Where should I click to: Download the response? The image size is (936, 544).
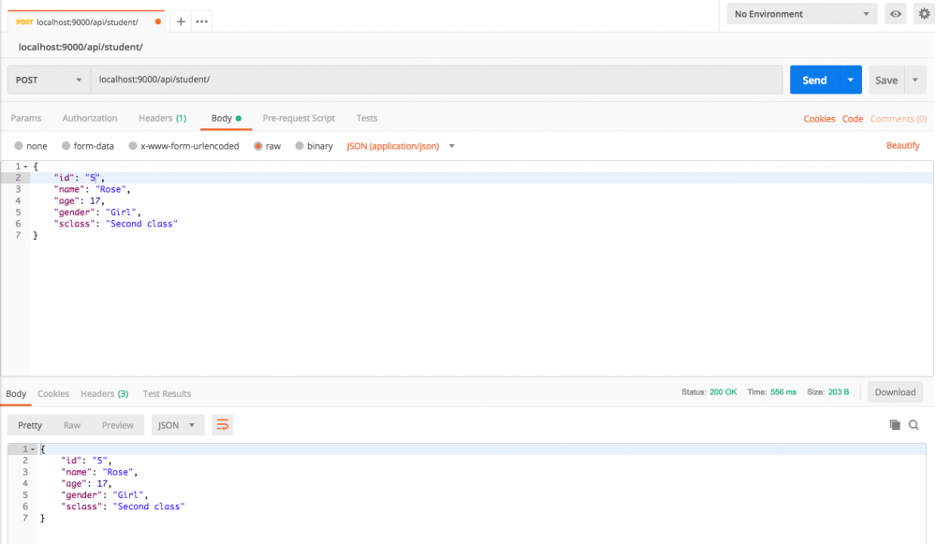click(895, 391)
